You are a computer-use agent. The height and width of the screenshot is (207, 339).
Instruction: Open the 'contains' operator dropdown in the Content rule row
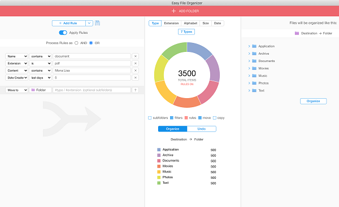tap(41, 71)
